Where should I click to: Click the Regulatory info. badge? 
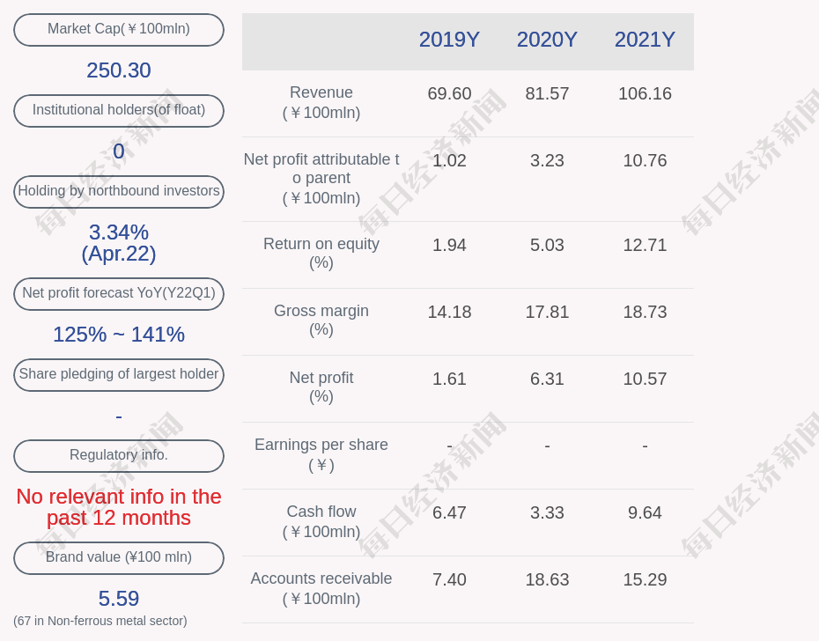coord(118,455)
